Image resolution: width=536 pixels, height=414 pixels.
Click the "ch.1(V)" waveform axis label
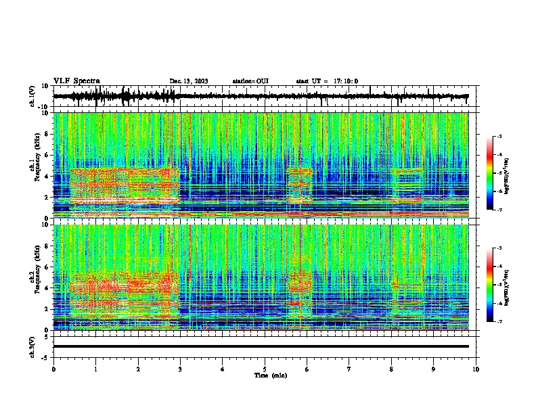(x=32, y=96)
